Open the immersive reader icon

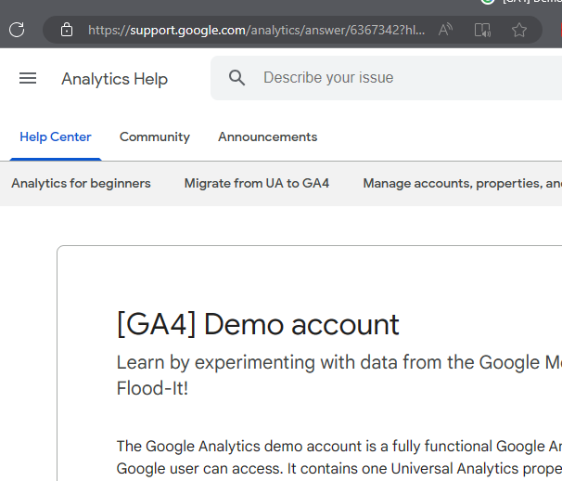click(x=482, y=30)
